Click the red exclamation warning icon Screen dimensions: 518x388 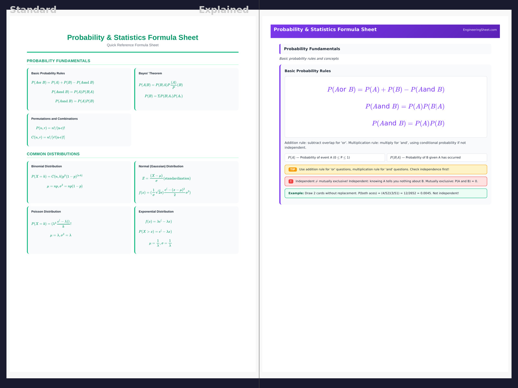click(291, 181)
